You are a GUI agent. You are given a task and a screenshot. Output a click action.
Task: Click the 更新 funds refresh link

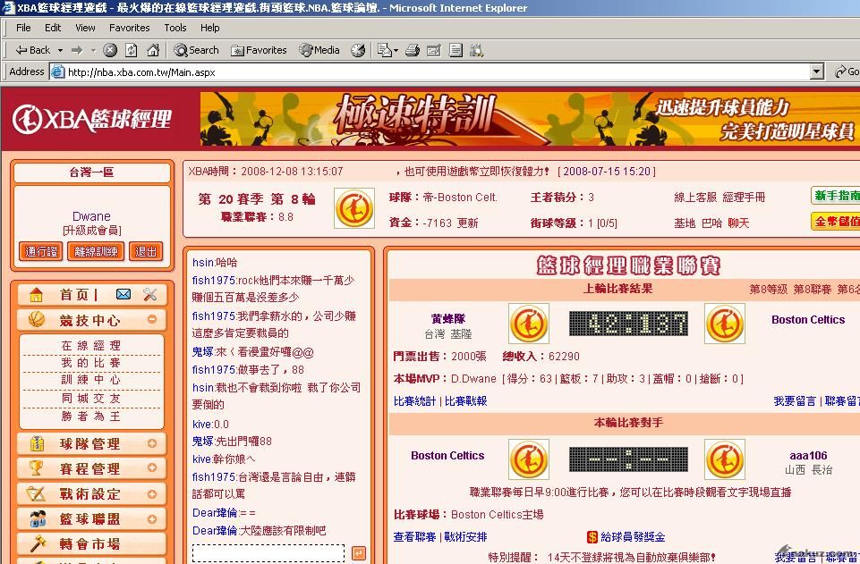(468, 223)
